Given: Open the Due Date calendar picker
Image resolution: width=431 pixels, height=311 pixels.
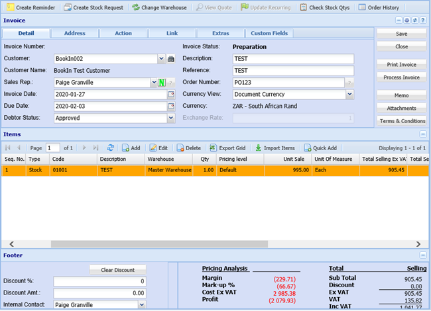Looking at the screenshot, I should pyautogui.click(x=170, y=106).
